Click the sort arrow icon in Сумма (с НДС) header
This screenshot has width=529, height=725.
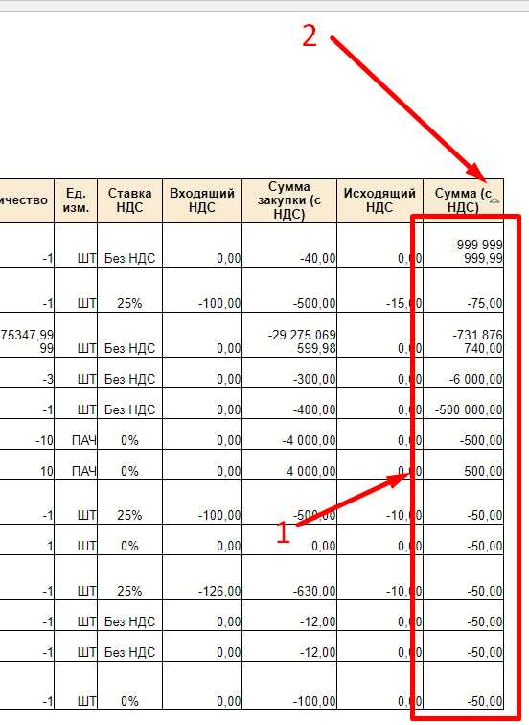pyautogui.click(x=494, y=200)
